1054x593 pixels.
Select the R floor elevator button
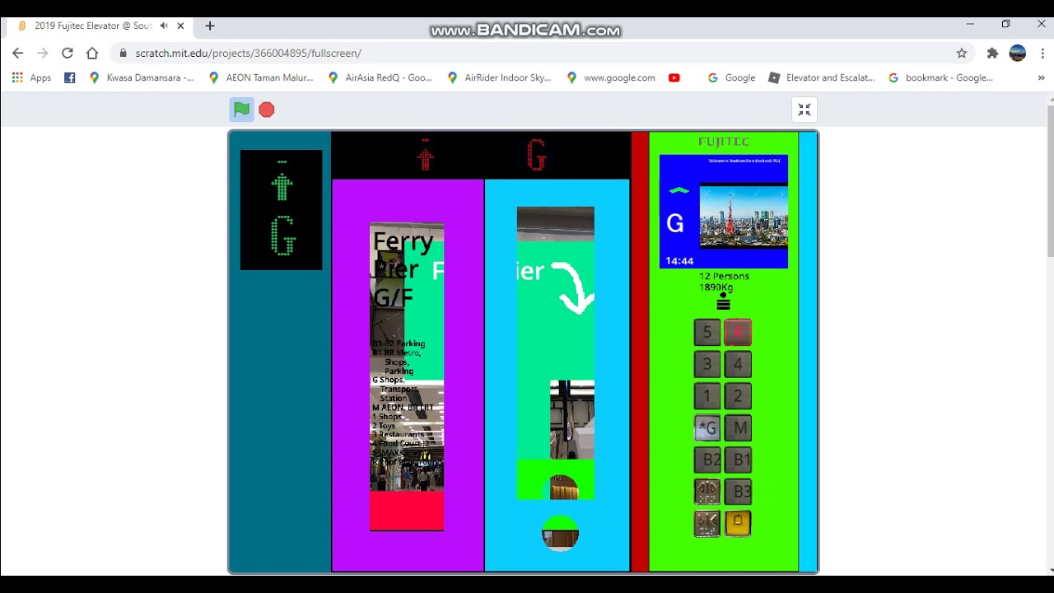tap(738, 333)
